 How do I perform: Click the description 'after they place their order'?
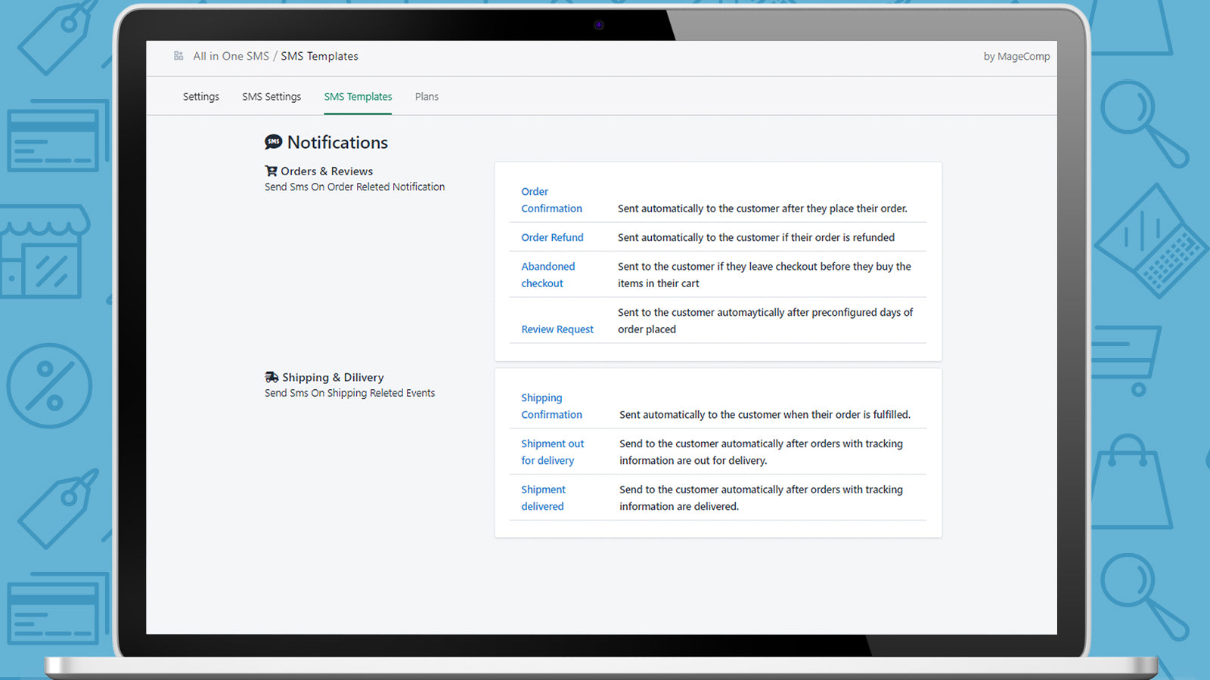pyautogui.click(x=762, y=209)
